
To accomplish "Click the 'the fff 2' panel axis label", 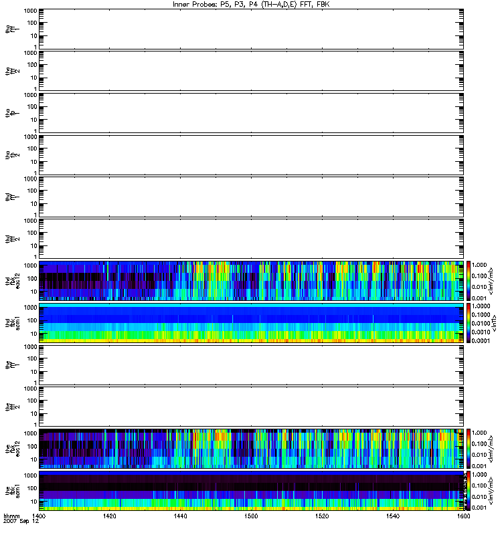I will [x=13, y=407].
